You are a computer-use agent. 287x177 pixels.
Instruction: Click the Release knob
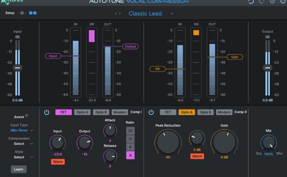click(x=110, y=156)
